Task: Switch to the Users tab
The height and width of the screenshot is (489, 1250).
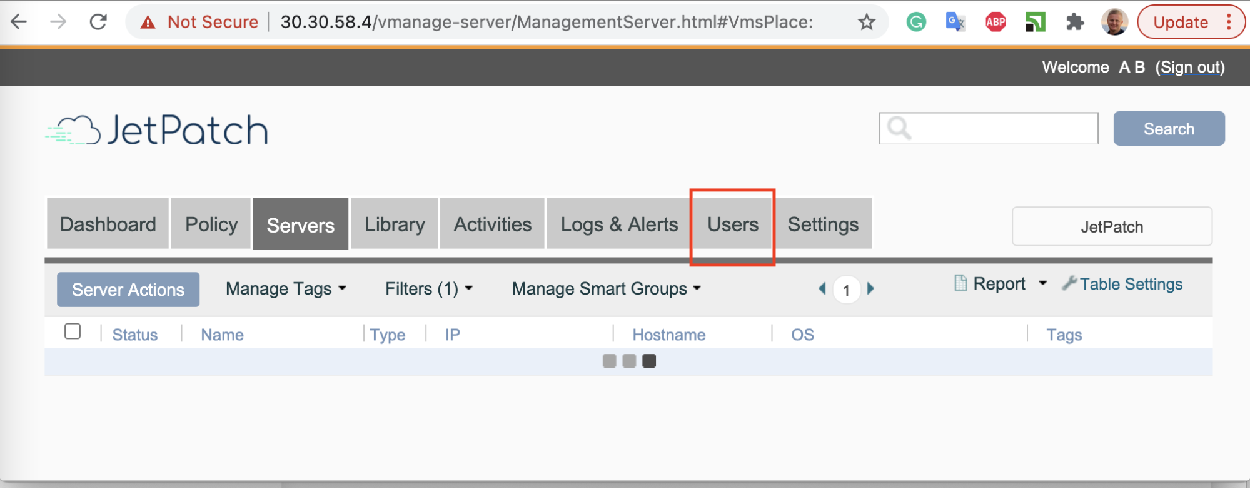Action: [x=732, y=224]
